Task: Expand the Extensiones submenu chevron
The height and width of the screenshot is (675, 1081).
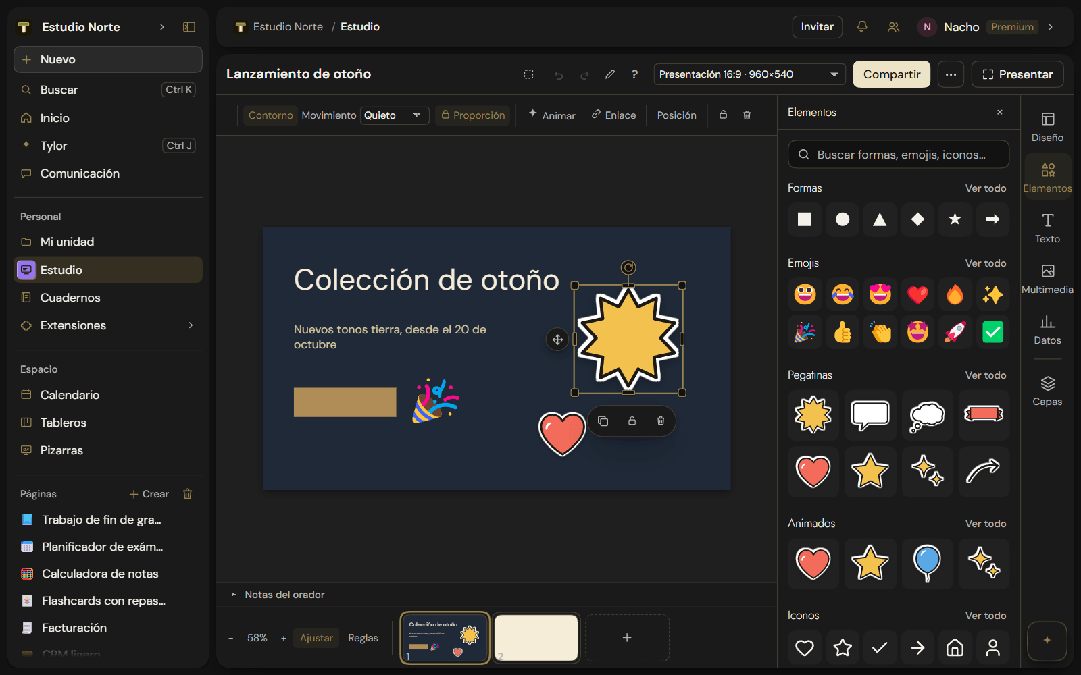Action: (x=191, y=325)
